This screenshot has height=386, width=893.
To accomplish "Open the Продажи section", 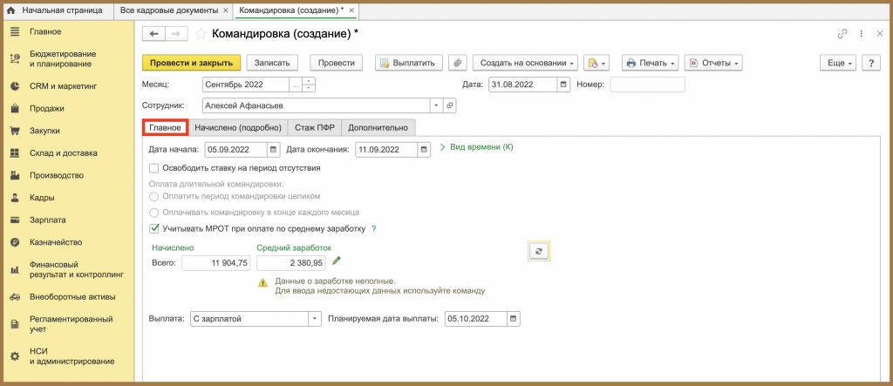I will click(47, 108).
